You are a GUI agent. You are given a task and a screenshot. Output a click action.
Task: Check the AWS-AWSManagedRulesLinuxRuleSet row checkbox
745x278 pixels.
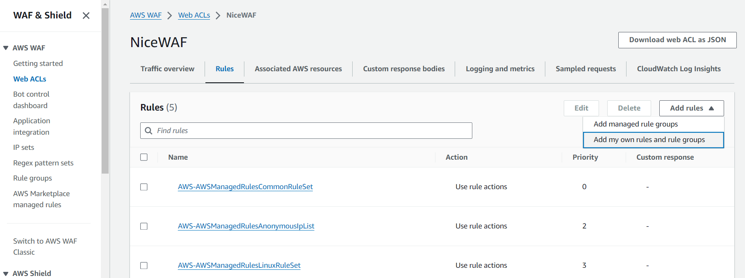point(144,266)
